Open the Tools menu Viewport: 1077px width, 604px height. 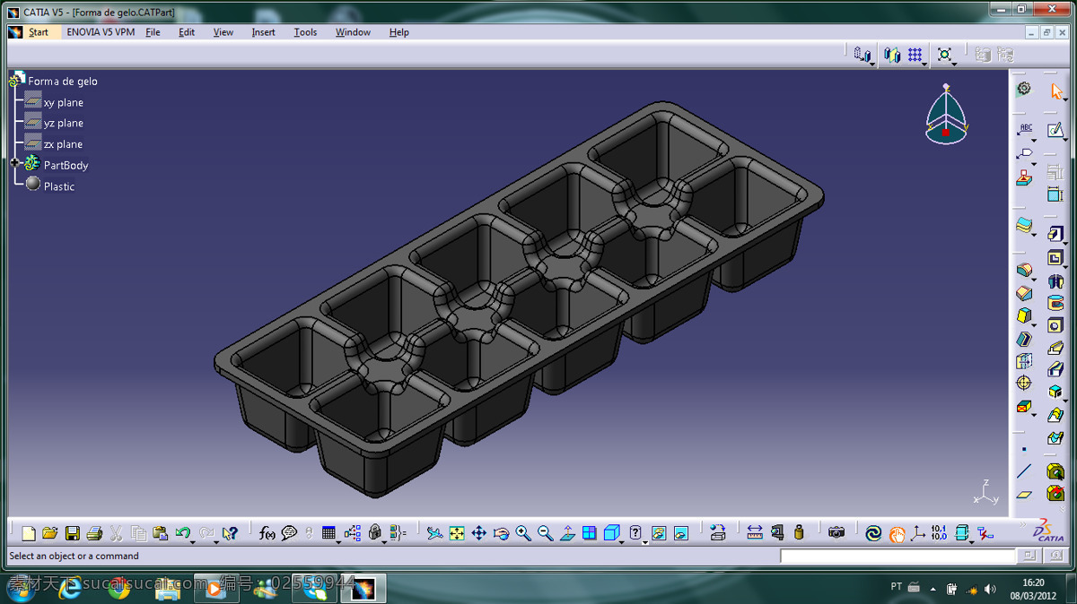[x=305, y=32]
